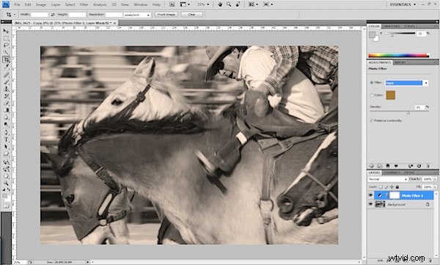Select the Horizontal Type tool

pyautogui.click(x=6, y=139)
